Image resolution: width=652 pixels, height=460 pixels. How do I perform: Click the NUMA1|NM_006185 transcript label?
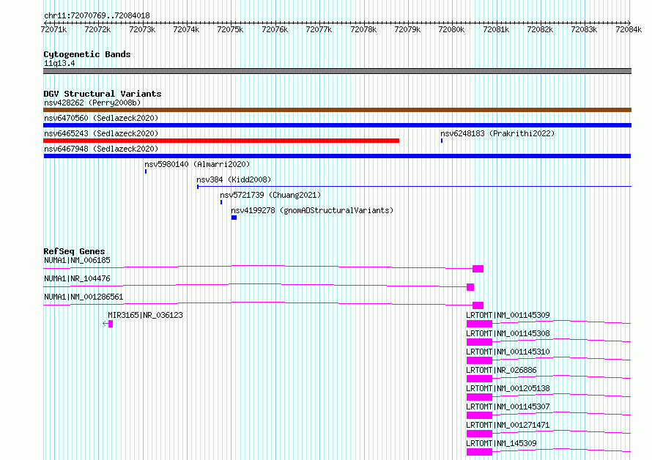77,260
